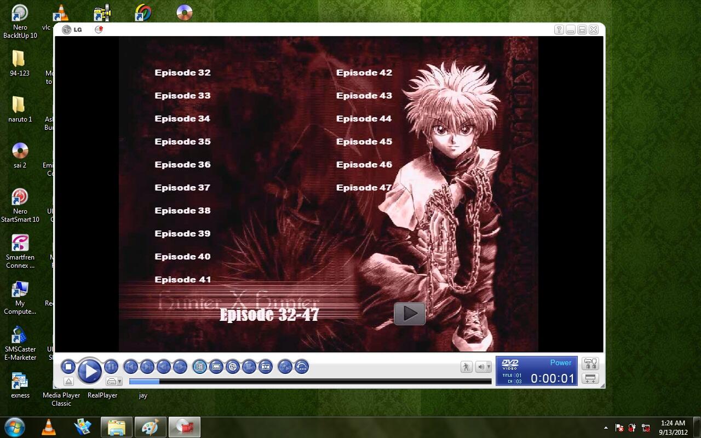Click the Episode 32-47 title text
Screen dimensions: 701x438
pos(269,314)
